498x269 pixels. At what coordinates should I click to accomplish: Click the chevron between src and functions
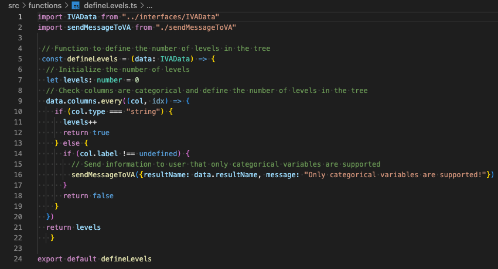[25, 5]
